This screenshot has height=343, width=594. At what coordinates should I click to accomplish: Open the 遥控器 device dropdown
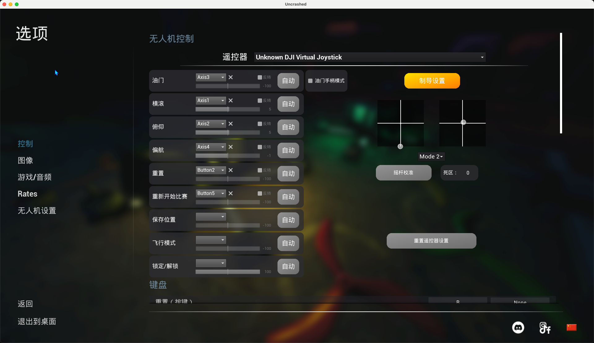pos(370,57)
